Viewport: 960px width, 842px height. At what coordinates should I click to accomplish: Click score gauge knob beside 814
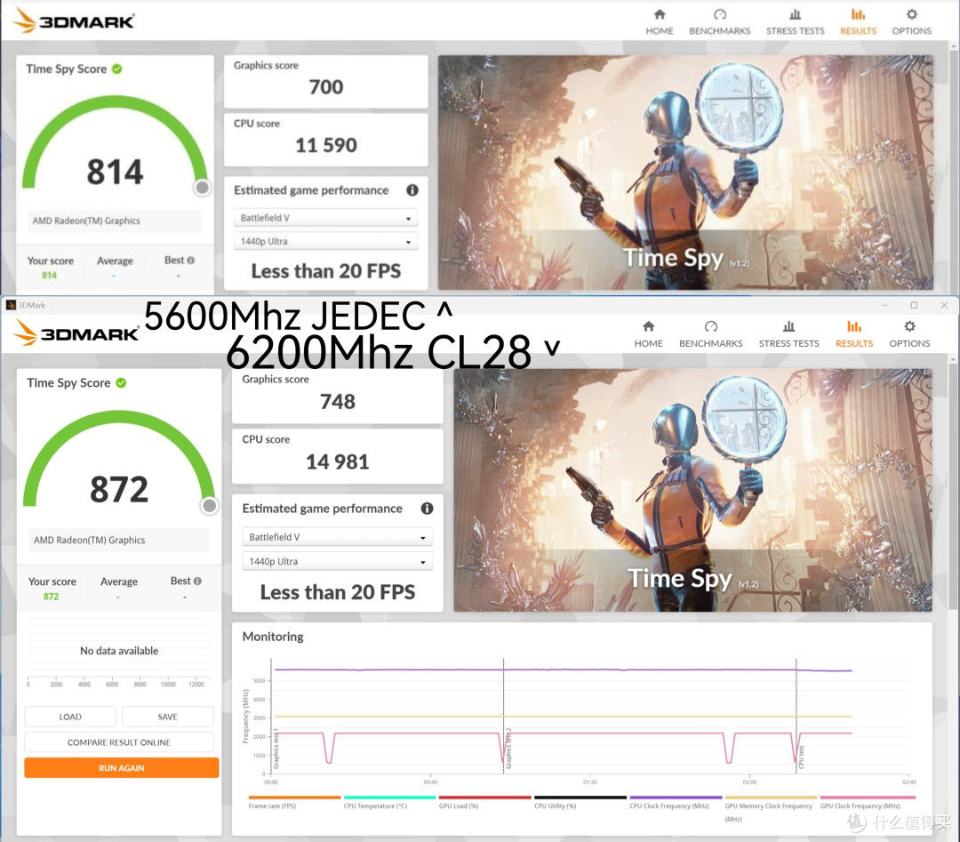click(202, 188)
